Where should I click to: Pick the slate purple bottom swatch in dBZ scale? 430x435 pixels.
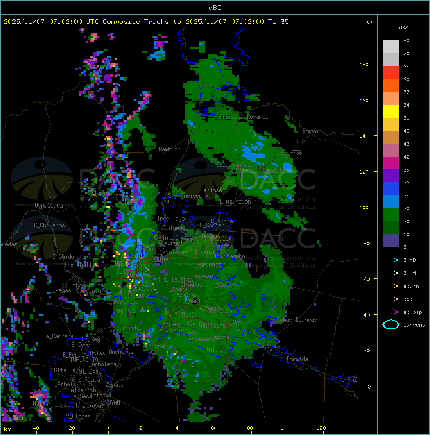391,241
